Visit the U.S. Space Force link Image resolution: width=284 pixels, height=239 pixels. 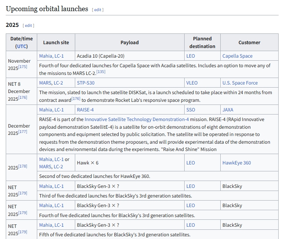pos(240,83)
